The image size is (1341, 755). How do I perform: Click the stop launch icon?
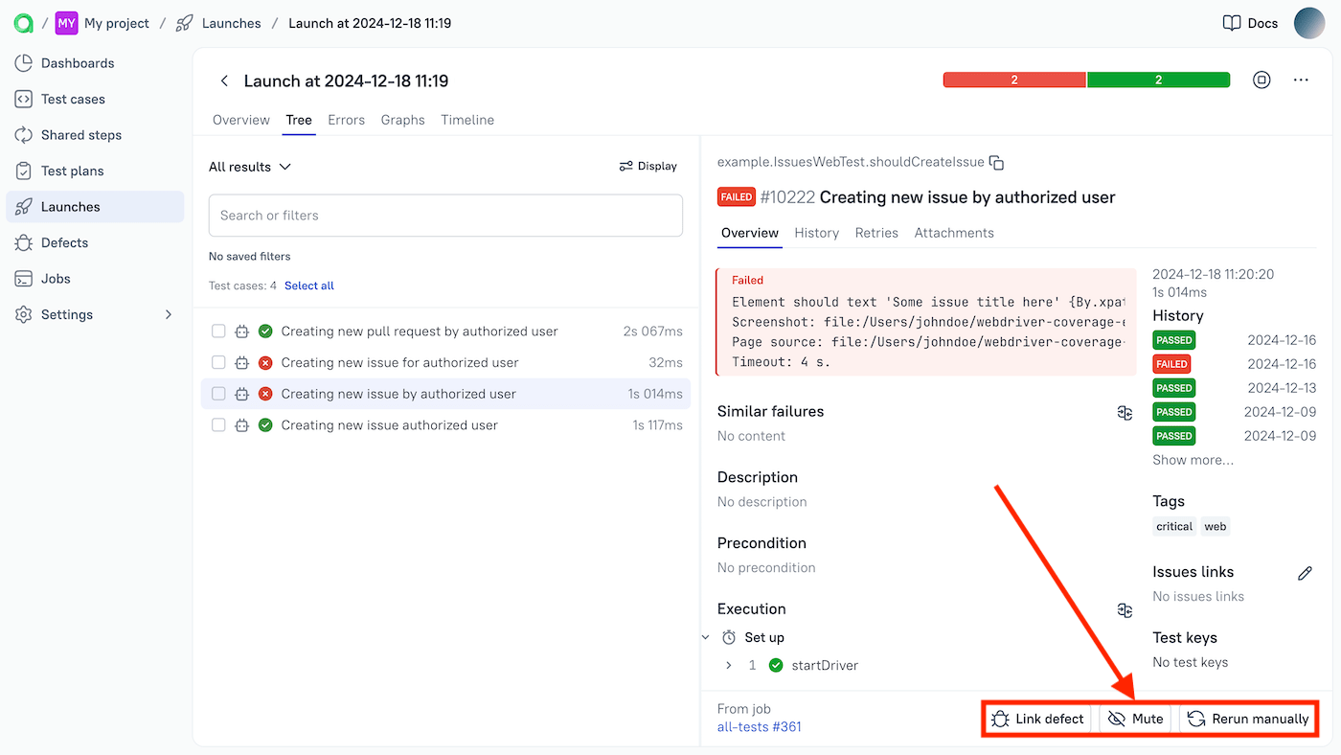click(1261, 80)
